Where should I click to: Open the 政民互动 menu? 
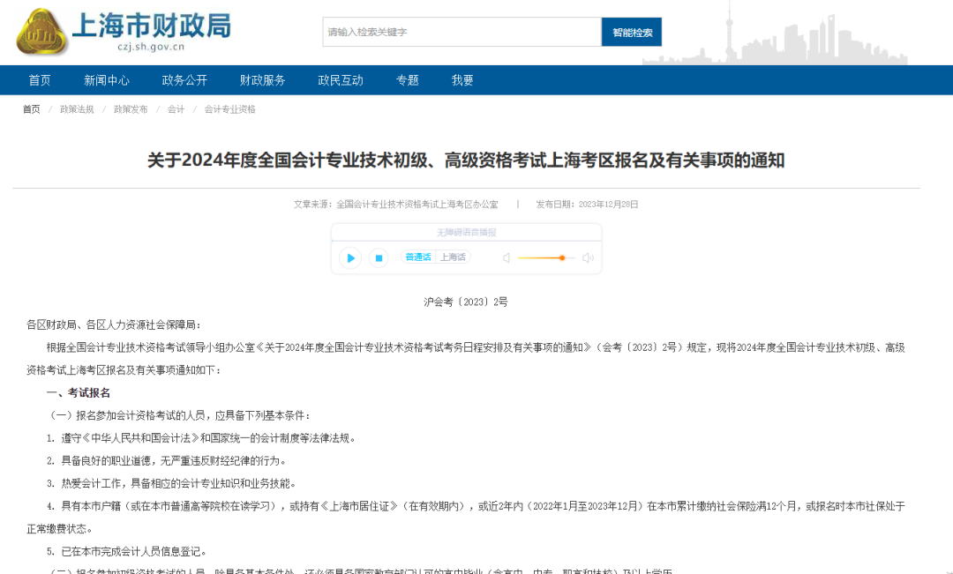(x=339, y=79)
